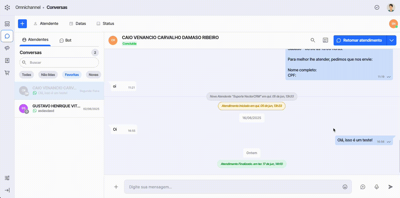Open the invoice receipt sidebar icon

pyautogui.click(x=7, y=60)
